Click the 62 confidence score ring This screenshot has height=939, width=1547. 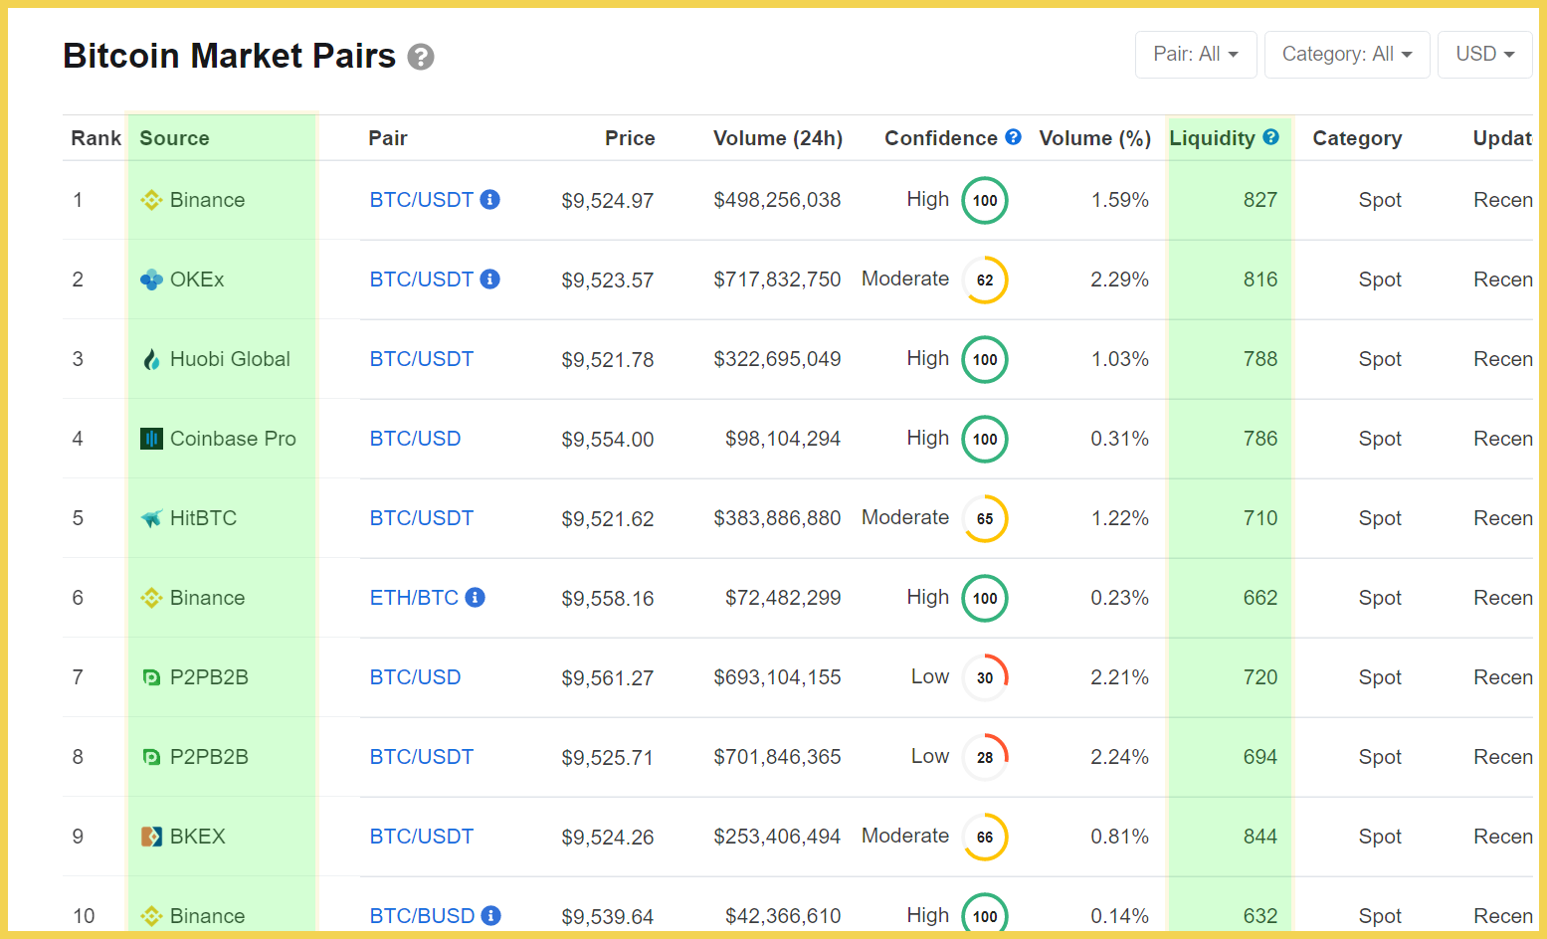(985, 280)
